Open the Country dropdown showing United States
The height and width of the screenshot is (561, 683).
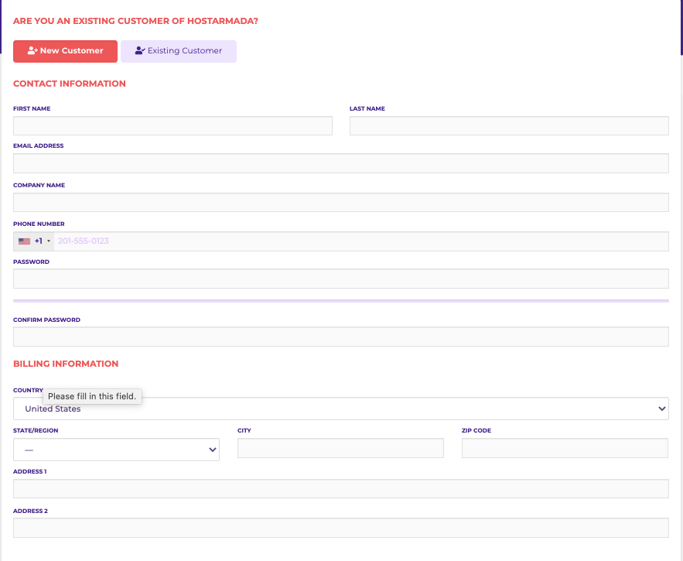pyautogui.click(x=340, y=409)
